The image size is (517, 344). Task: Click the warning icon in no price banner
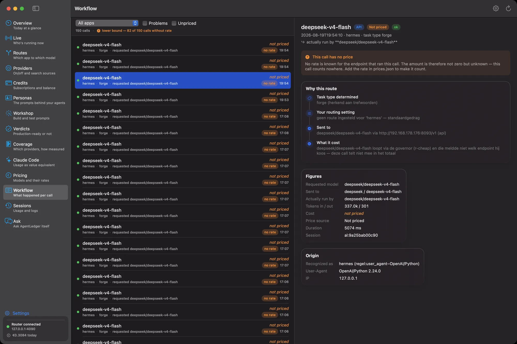[x=307, y=57]
